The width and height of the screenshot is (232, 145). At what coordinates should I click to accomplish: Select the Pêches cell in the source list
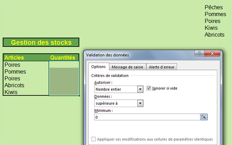(214, 7)
